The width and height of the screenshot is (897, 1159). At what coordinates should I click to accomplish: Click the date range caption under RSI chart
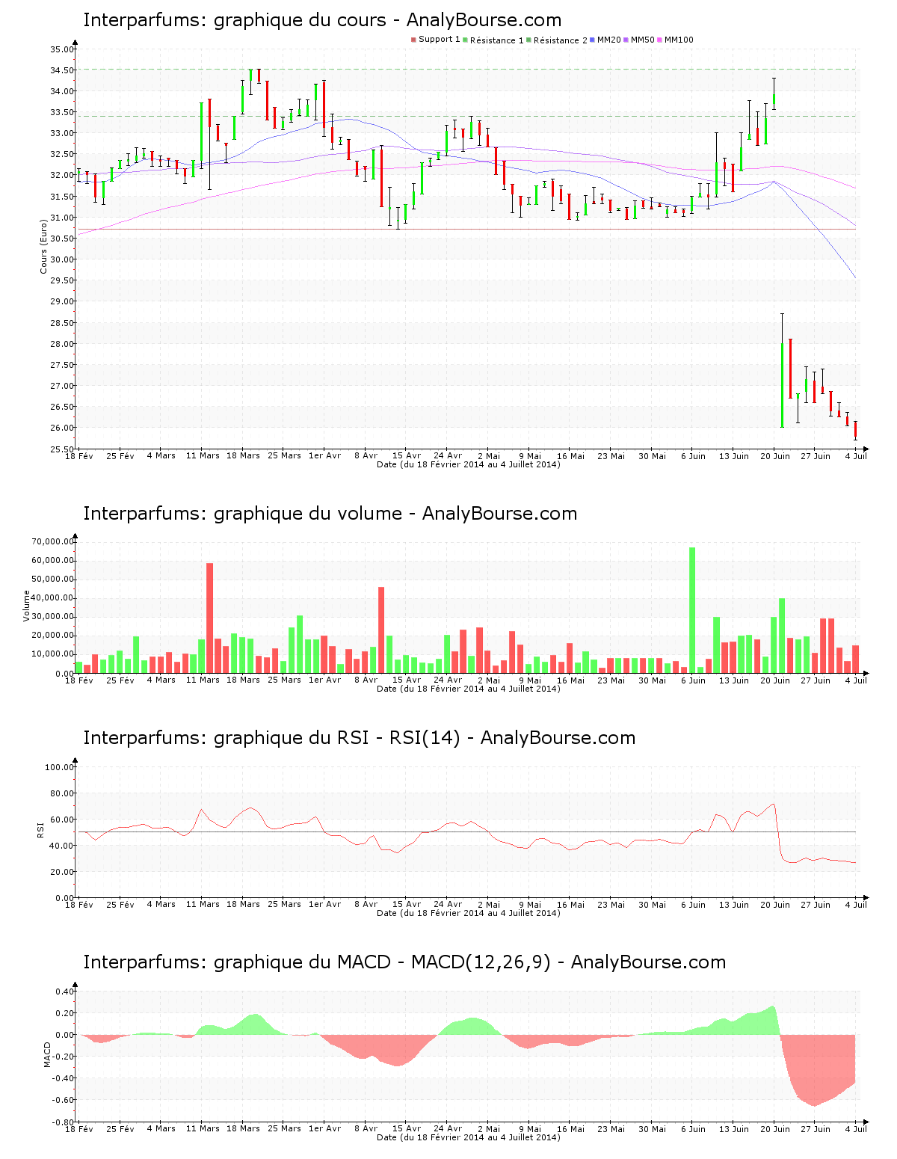tap(469, 913)
